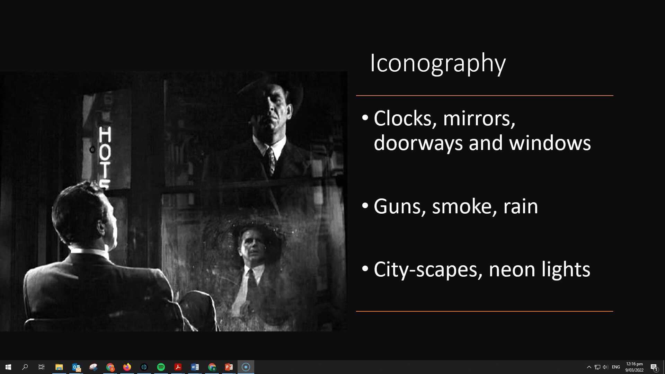
Task: Open File Explorer
Action: click(59, 367)
